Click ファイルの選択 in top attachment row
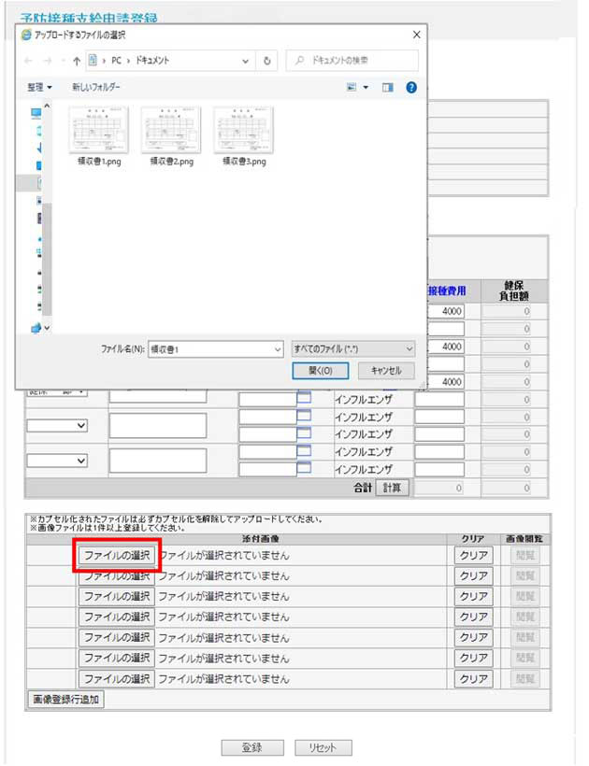589x766 pixels. click(x=117, y=556)
